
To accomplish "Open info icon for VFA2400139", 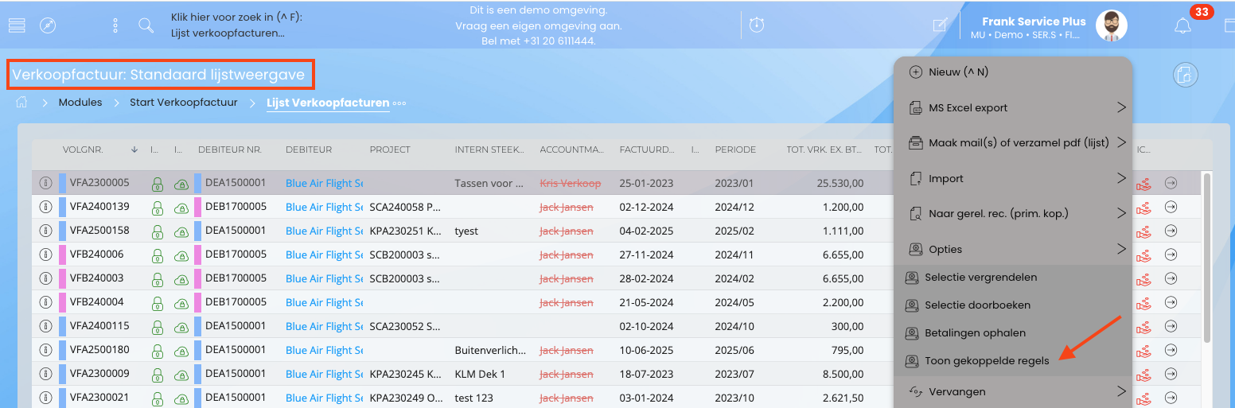I will (45, 207).
